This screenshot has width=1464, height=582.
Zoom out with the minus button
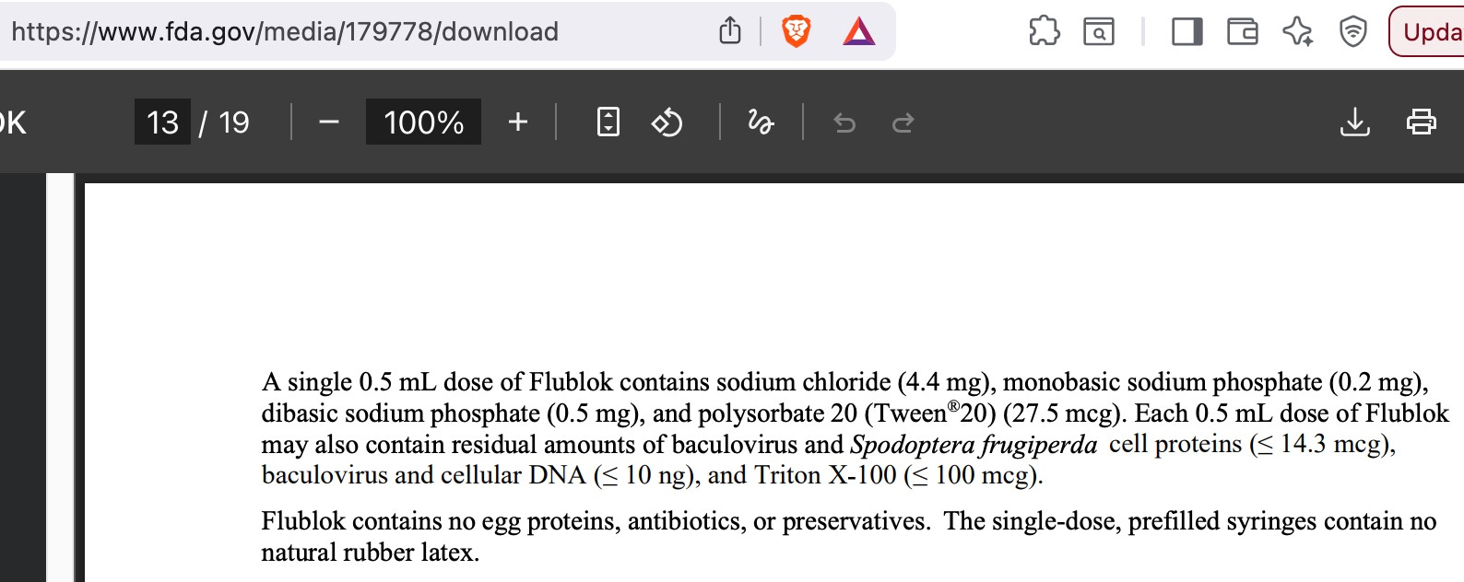pyautogui.click(x=329, y=122)
